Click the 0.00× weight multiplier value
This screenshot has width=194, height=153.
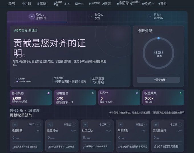[x=149, y=98]
